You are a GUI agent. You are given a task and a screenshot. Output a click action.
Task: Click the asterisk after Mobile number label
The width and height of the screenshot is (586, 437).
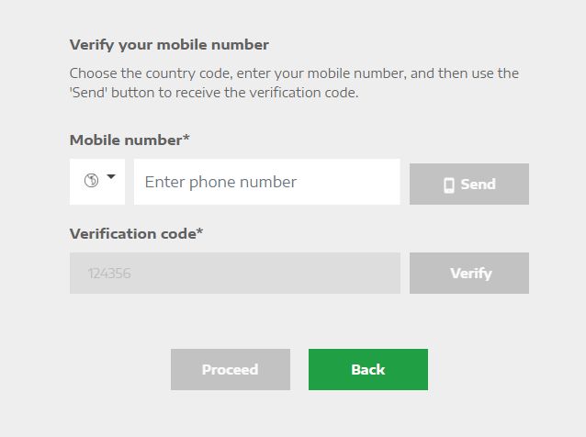186,139
